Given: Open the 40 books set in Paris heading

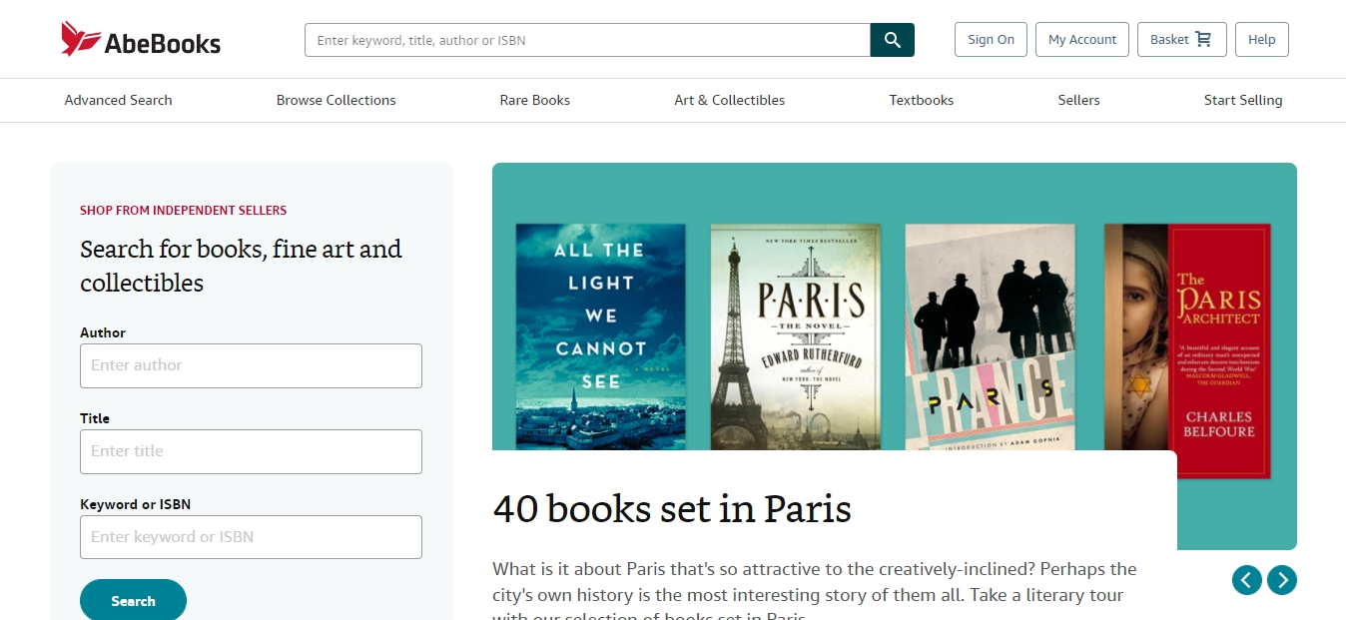Looking at the screenshot, I should tap(672, 509).
